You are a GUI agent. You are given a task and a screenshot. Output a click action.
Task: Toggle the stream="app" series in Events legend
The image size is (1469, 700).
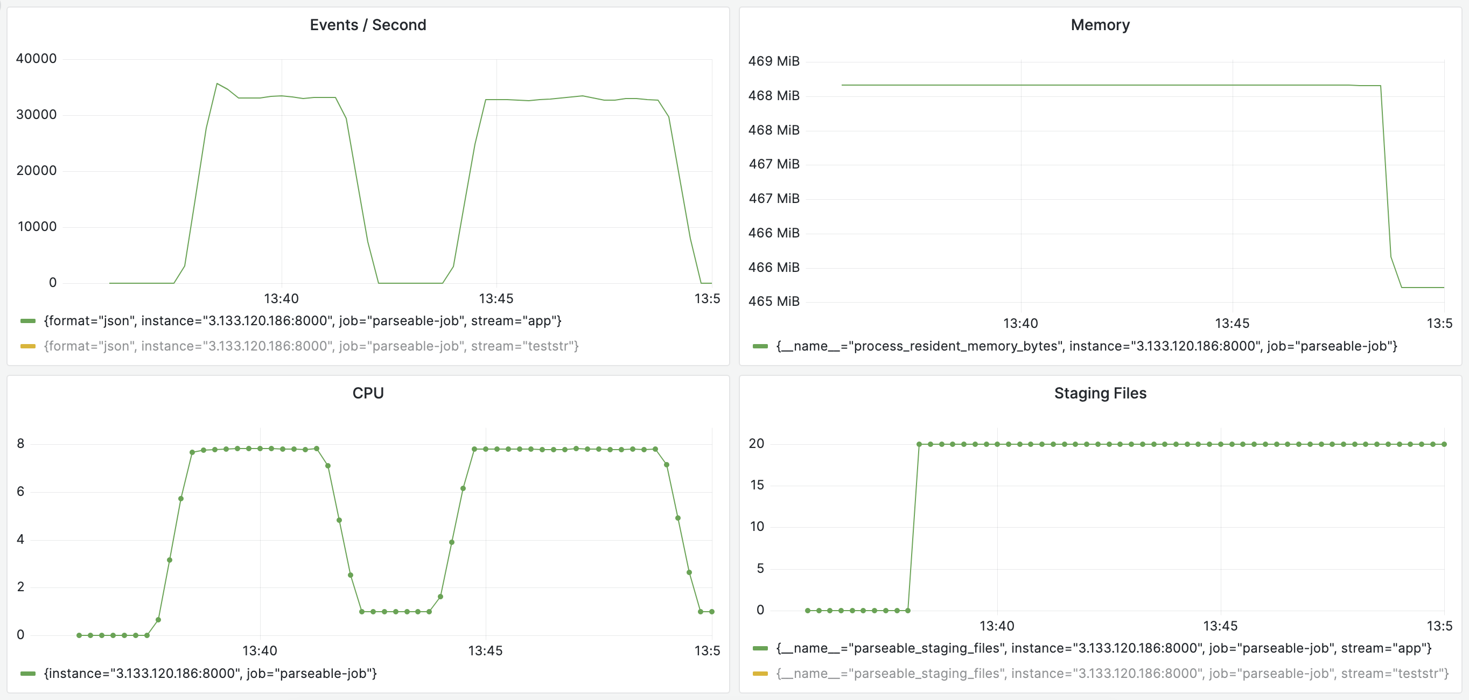pyautogui.click(x=302, y=321)
